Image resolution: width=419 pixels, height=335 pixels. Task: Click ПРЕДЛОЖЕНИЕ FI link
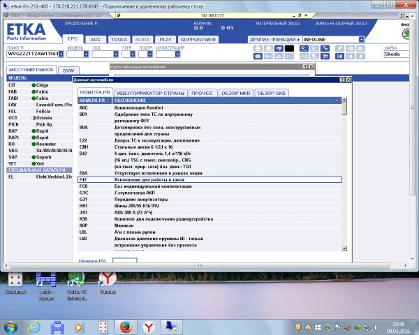(81, 24)
